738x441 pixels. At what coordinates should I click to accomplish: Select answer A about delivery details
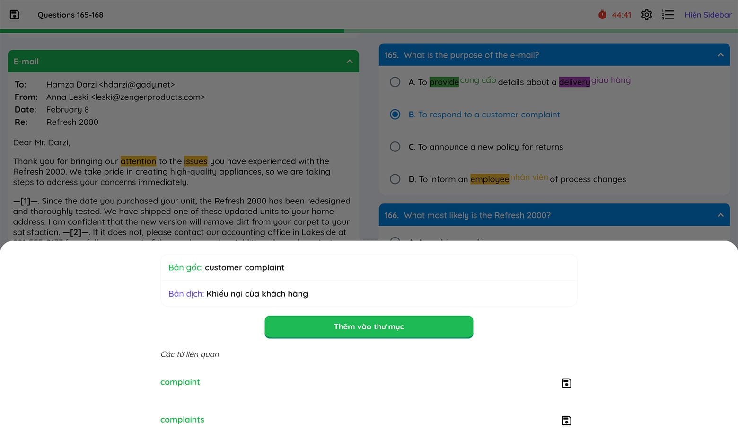(395, 82)
